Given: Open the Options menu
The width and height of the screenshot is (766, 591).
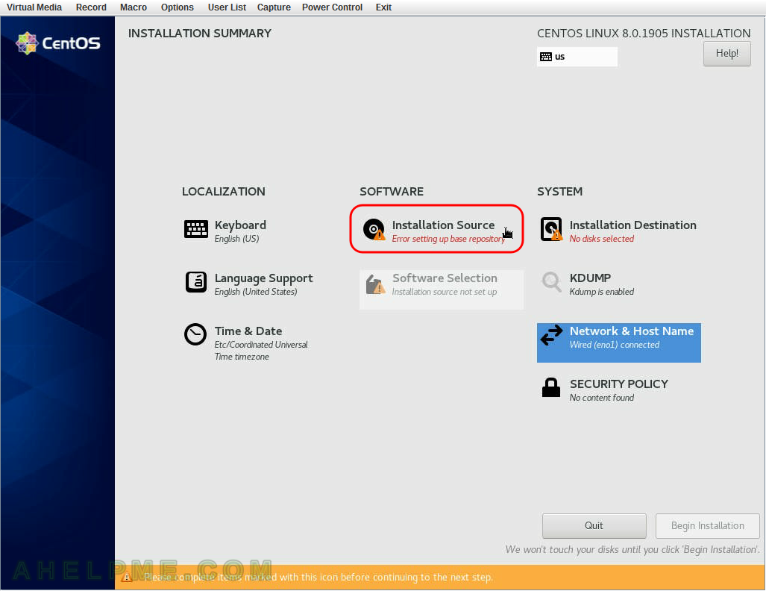Looking at the screenshot, I should click(x=178, y=7).
